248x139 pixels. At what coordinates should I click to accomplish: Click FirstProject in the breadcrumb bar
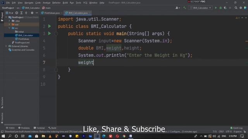(8, 8)
